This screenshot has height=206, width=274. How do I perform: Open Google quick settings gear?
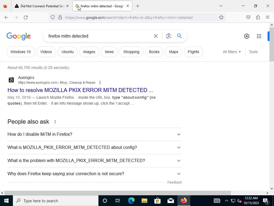click(247, 36)
